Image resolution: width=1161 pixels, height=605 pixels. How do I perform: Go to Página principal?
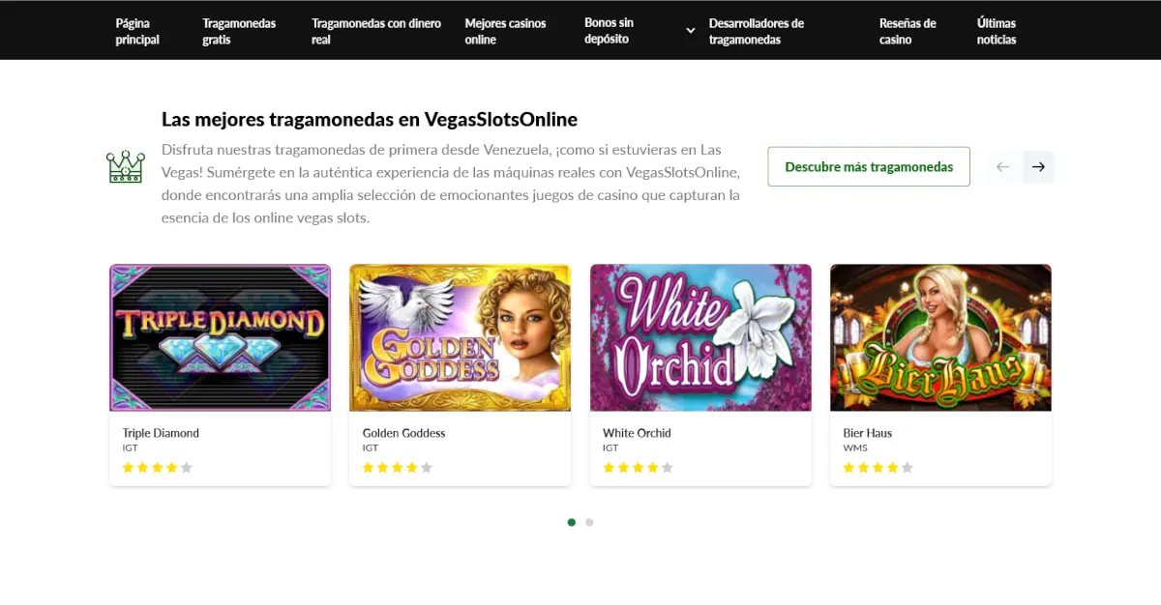point(137,31)
